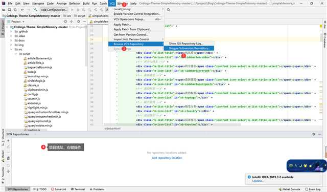327x192 pixels.
Task: Click the editor horizontal scrollbar
Action: (172, 124)
